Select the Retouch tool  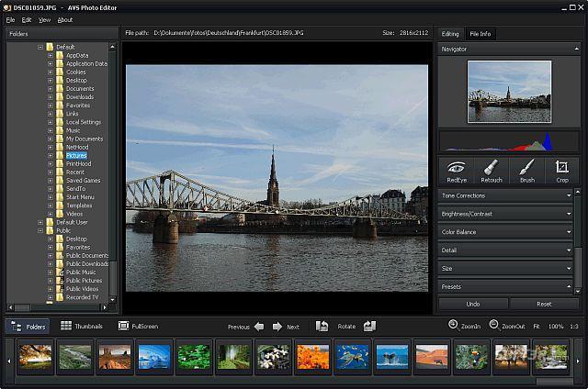(x=492, y=171)
